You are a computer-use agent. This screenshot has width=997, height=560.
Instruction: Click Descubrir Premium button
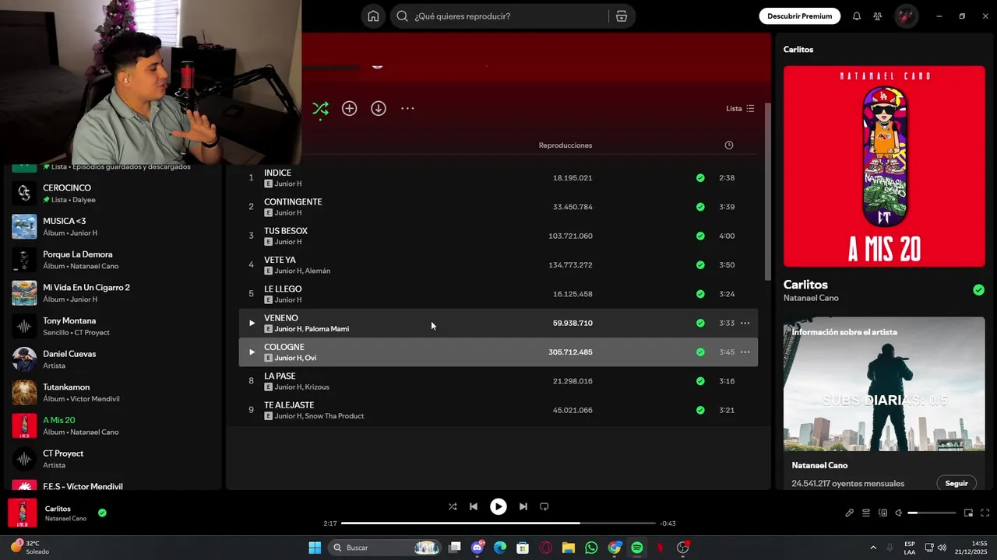(x=799, y=16)
